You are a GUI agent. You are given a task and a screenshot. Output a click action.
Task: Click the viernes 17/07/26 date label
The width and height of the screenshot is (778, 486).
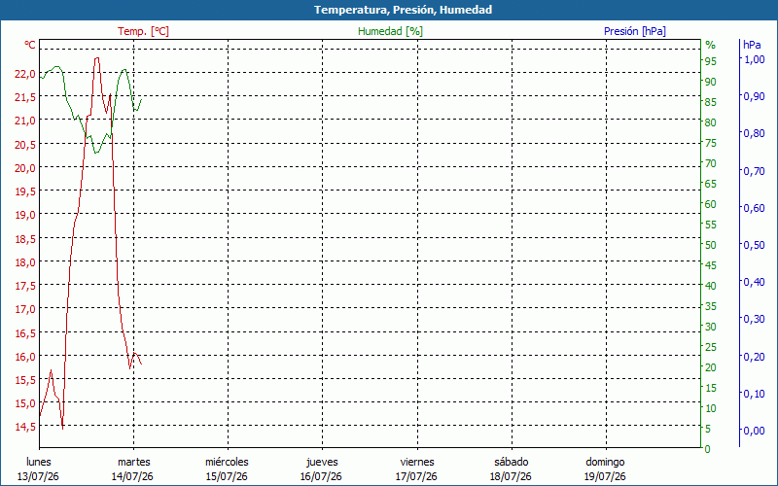[x=416, y=469]
